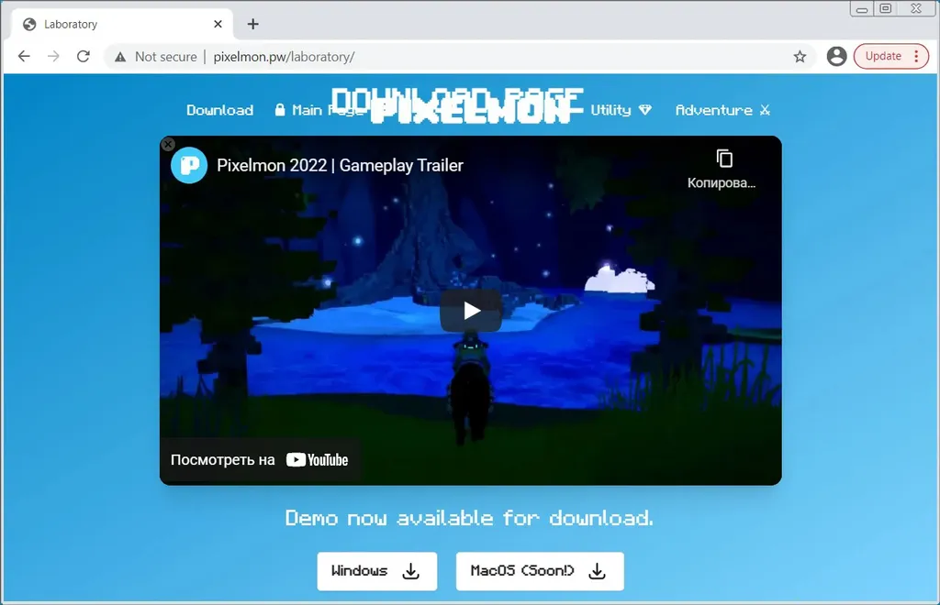Click the MacOS (Soon!) download button

pyautogui.click(x=540, y=571)
